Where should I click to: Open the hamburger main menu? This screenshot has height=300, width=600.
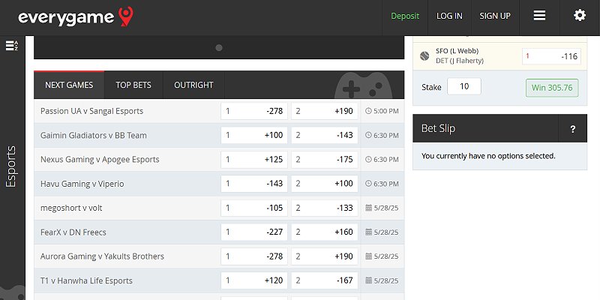click(539, 16)
